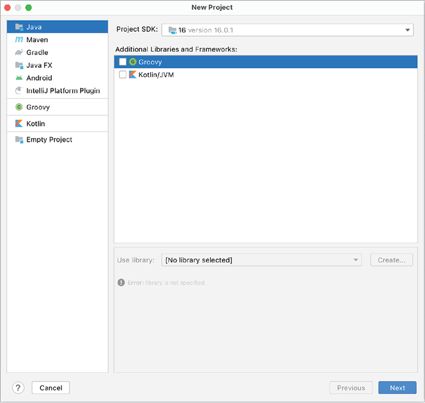This screenshot has height=403, width=425.
Task: Choose the Empty Project list entry
Action: point(49,139)
